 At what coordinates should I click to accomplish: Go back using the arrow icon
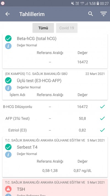click(7, 14)
